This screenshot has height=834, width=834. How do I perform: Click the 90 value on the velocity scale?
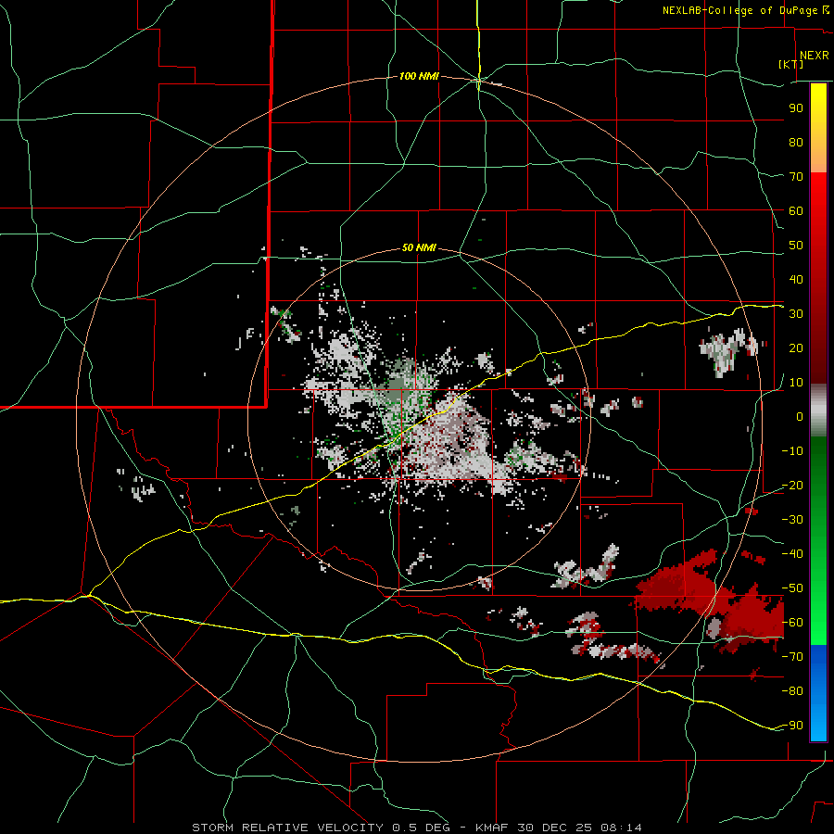796,108
